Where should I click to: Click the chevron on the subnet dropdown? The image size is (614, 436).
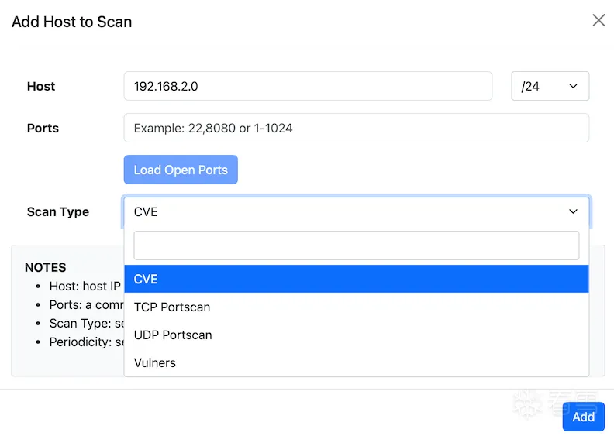[x=573, y=86]
